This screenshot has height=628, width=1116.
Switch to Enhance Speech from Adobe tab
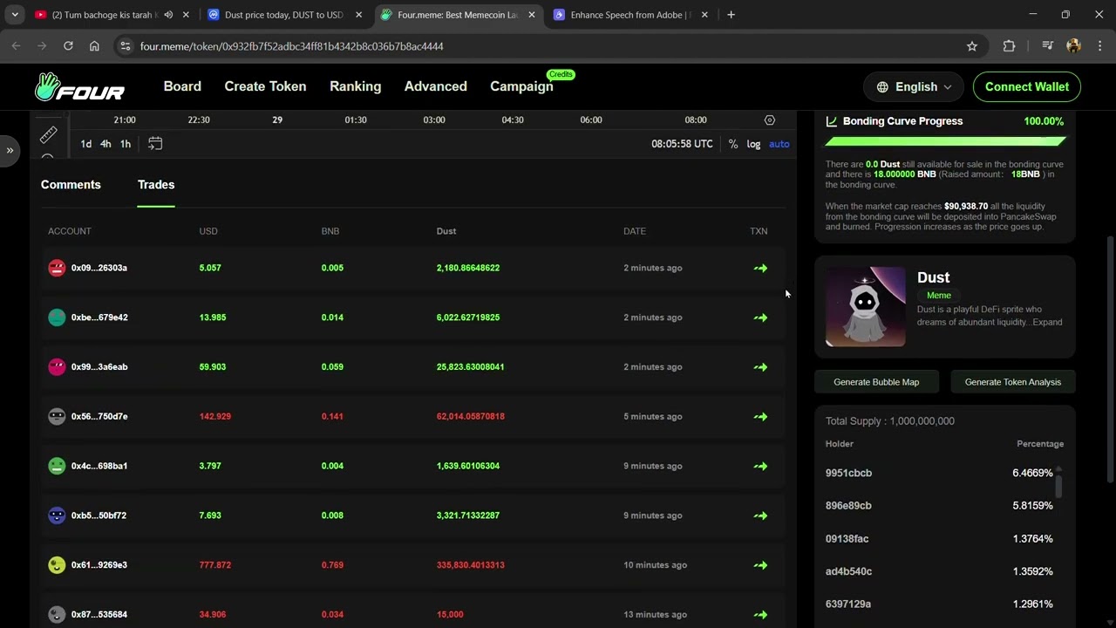(x=631, y=15)
